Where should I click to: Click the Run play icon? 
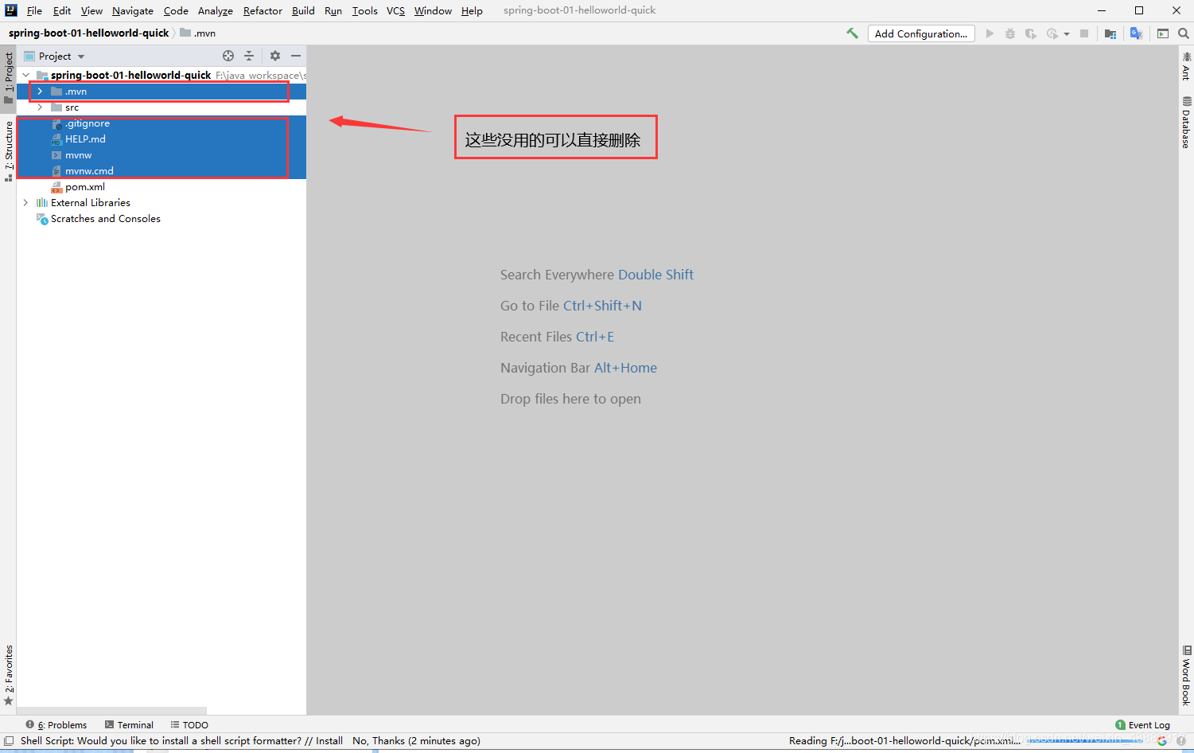coord(990,33)
